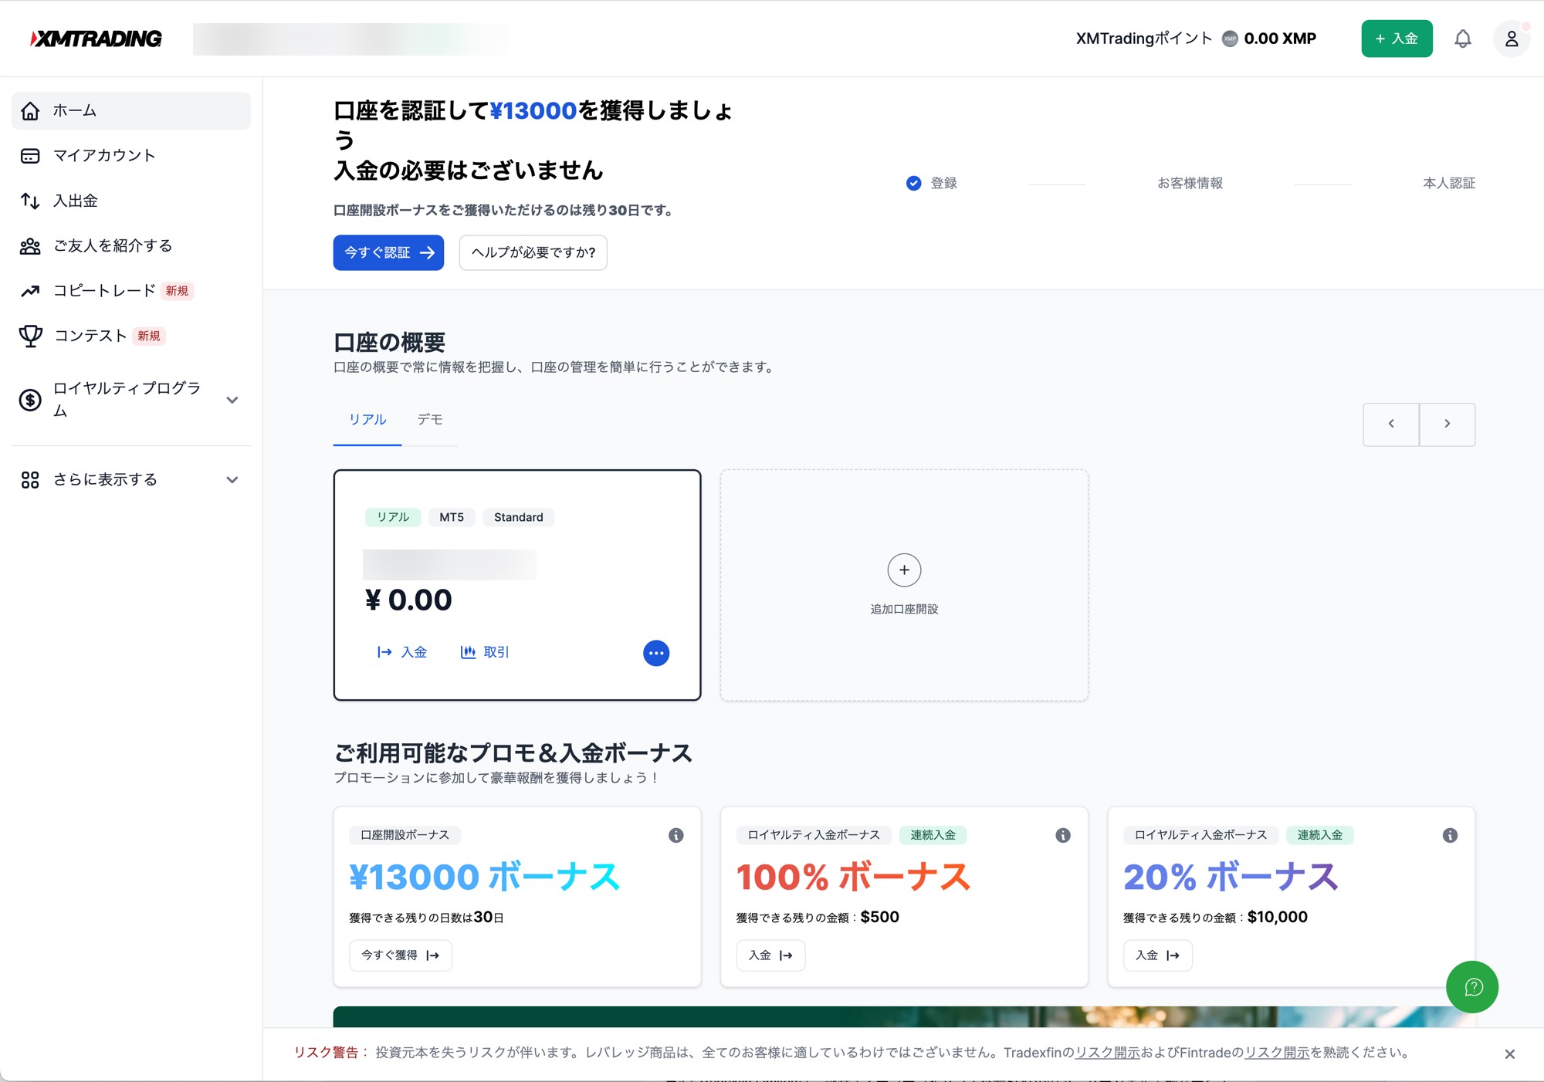Screen dimensions: 1544x1082
Task: Click the お客様情報 progress step
Action: (1190, 184)
